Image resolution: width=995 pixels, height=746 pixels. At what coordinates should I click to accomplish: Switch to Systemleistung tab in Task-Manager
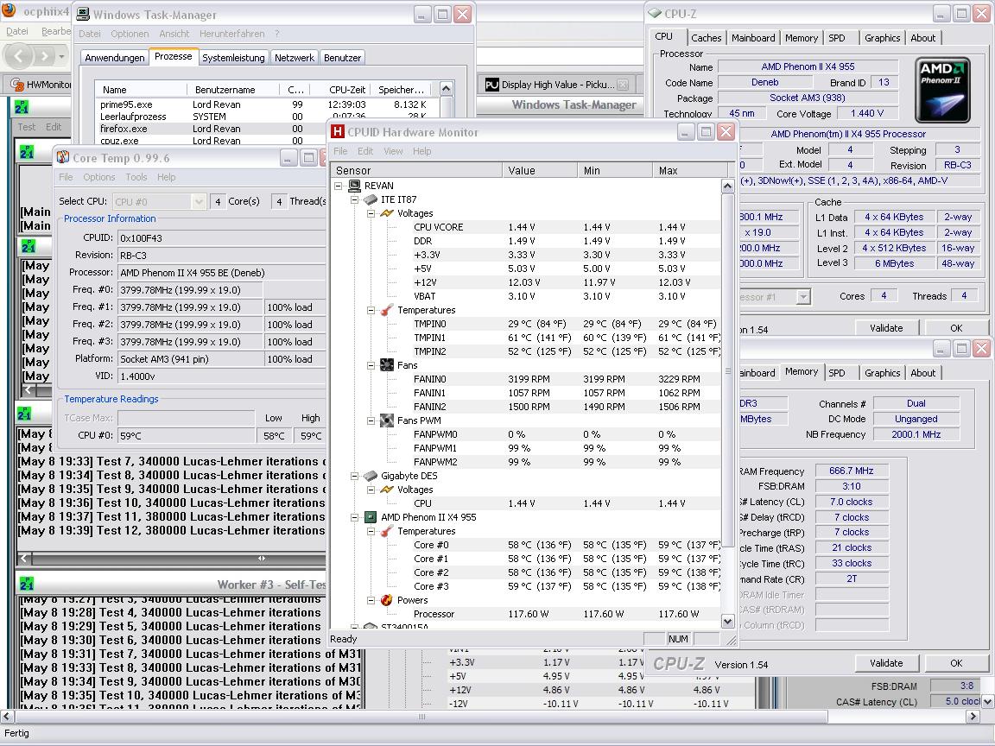233,58
